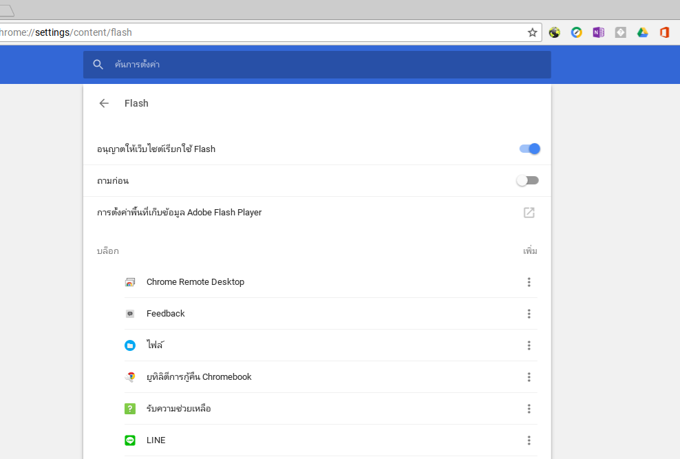Click the Chrome Remote Desktop list entry
680x459 pixels.
pos(195,282)
